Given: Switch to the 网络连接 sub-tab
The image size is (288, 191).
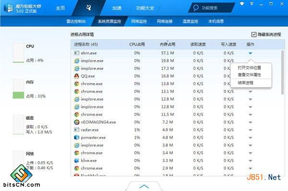Looking at the screenshot, I should [165, 21].
